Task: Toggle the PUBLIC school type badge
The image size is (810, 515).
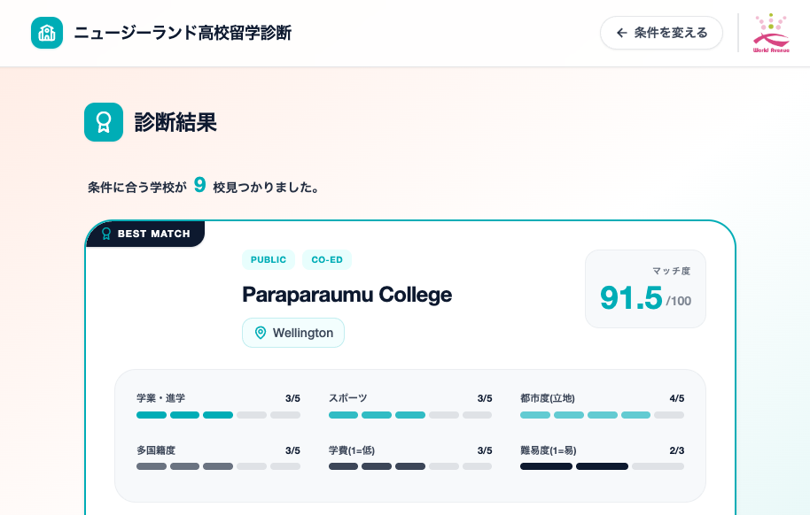Action: click(269, 259)
